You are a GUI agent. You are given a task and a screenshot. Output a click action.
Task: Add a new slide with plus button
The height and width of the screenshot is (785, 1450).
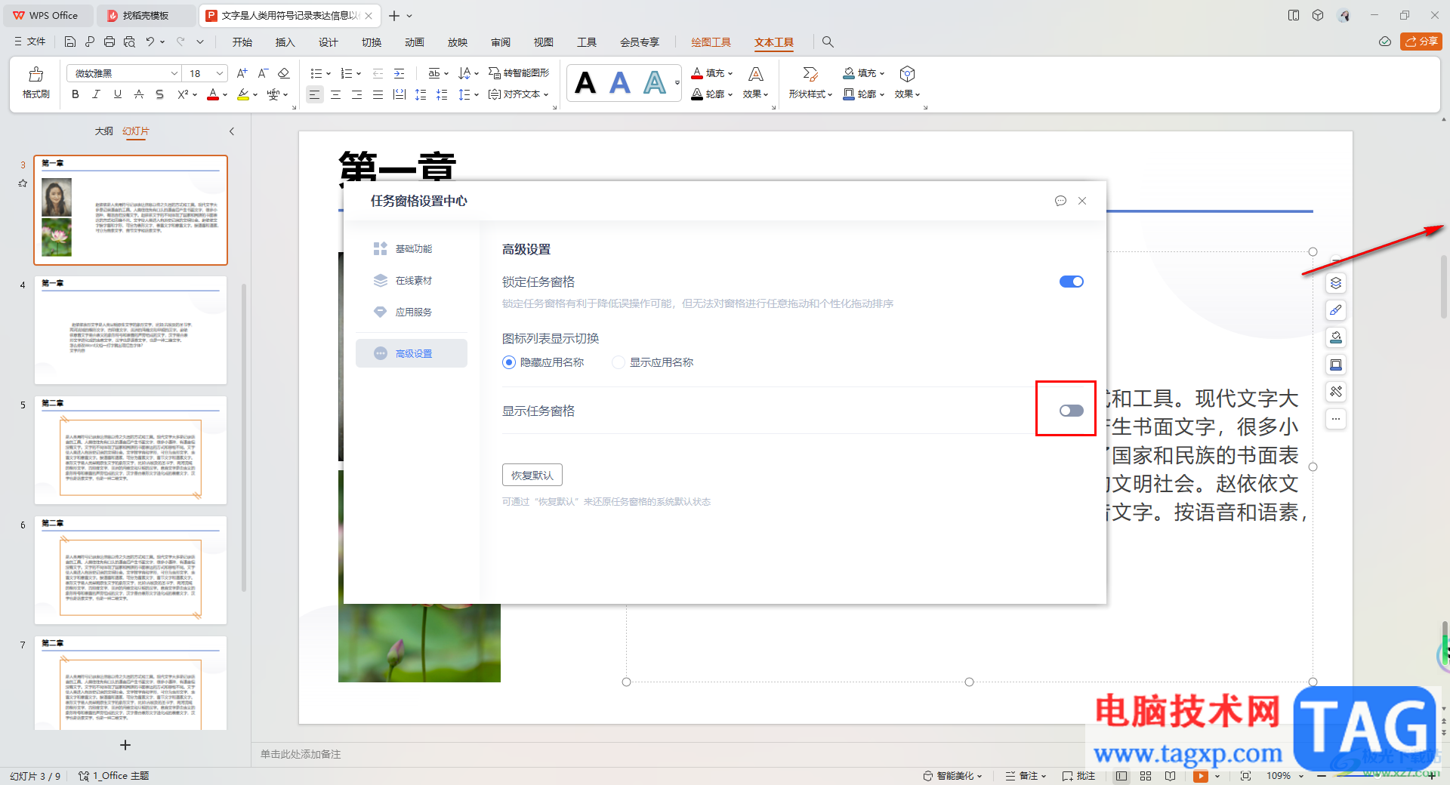125,745
